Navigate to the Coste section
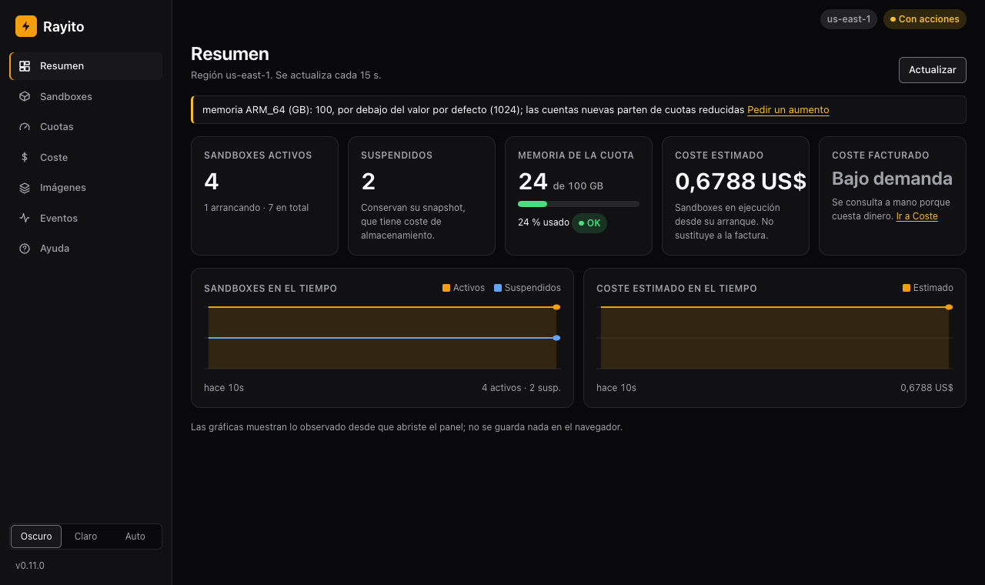 tap(86, 157)
